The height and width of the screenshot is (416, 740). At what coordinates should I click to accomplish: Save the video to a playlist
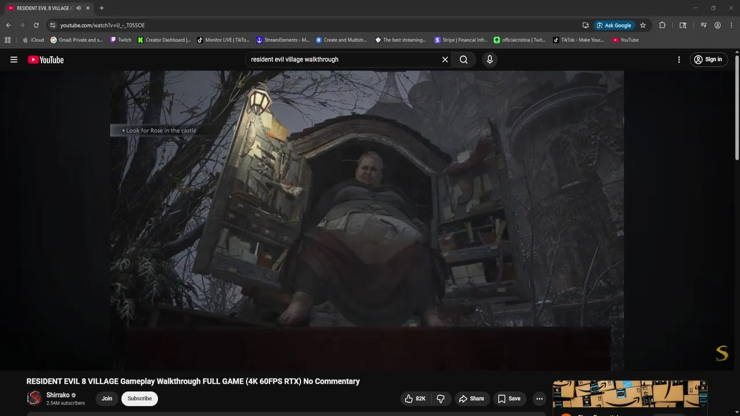509,399
